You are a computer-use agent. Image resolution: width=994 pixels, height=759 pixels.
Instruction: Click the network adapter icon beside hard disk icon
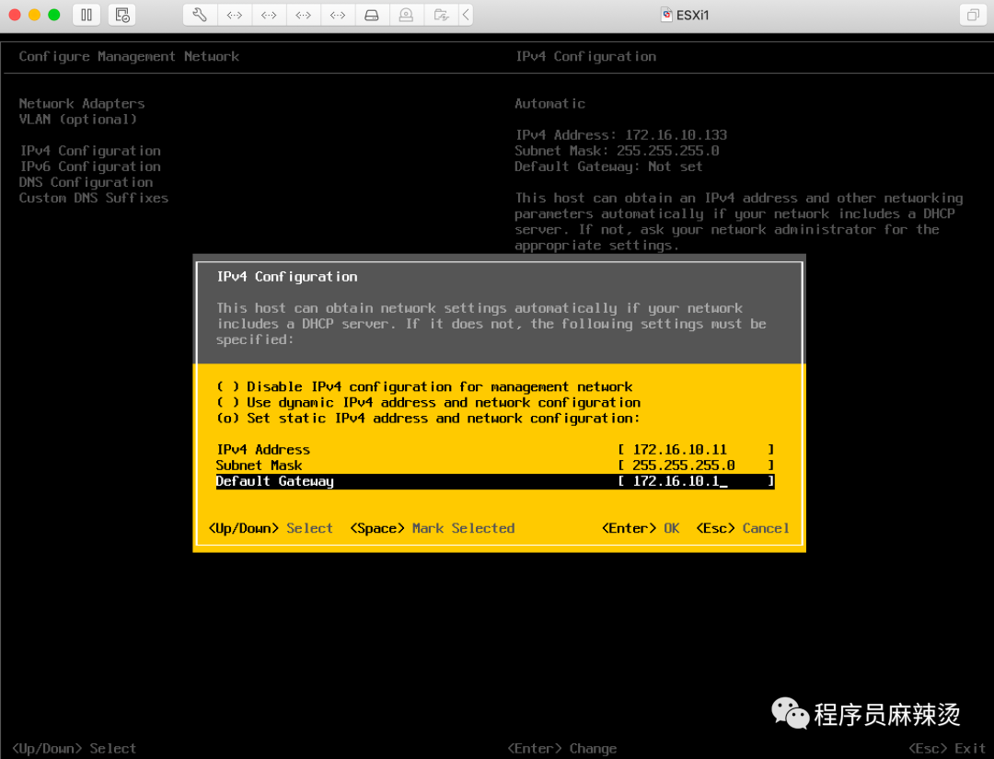(337, 15)
